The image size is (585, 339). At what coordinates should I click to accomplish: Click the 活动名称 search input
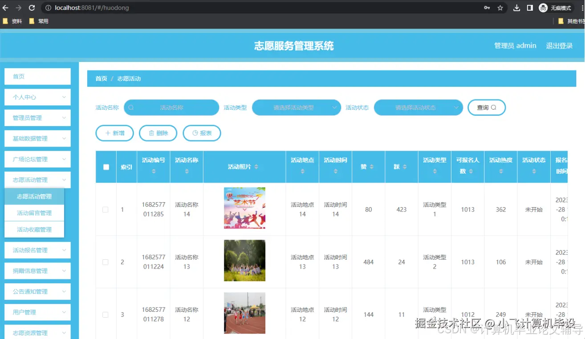coord(171,107)
